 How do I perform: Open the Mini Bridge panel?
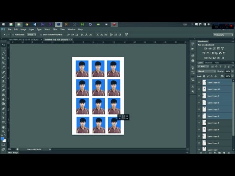point(13,153)
